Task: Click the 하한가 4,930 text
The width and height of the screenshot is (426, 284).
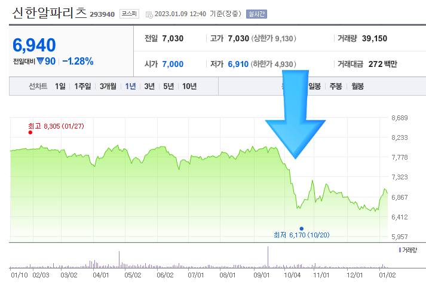Action: [x=273, y=64]
